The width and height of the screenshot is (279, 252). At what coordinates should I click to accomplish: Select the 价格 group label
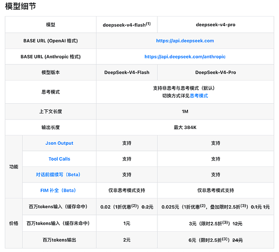[14, 223]
